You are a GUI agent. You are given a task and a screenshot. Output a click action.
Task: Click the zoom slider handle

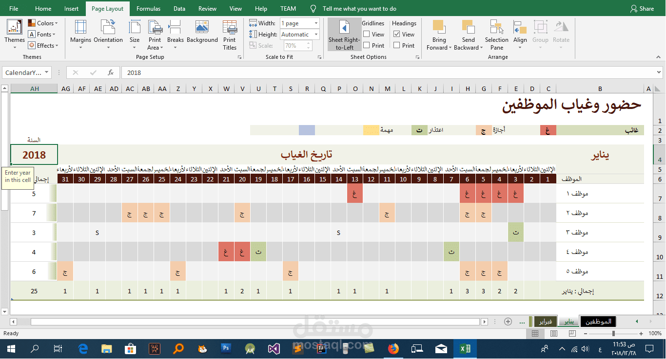coord(613,333)
